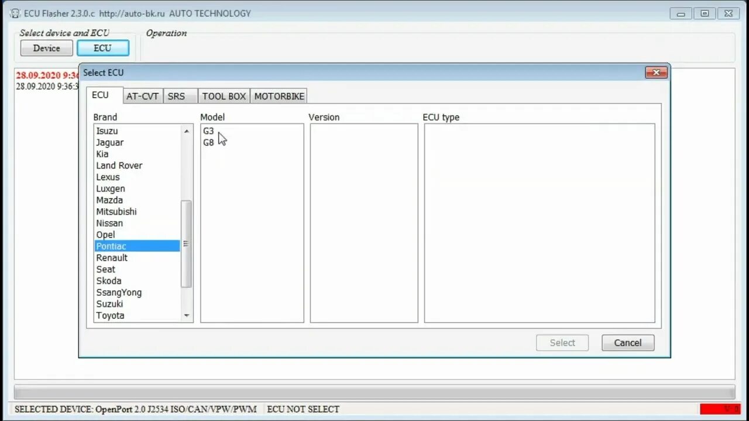The image size is (749, 421).
Task: Select Mazda in the Brand list
Action: click(x=109, y=200)
